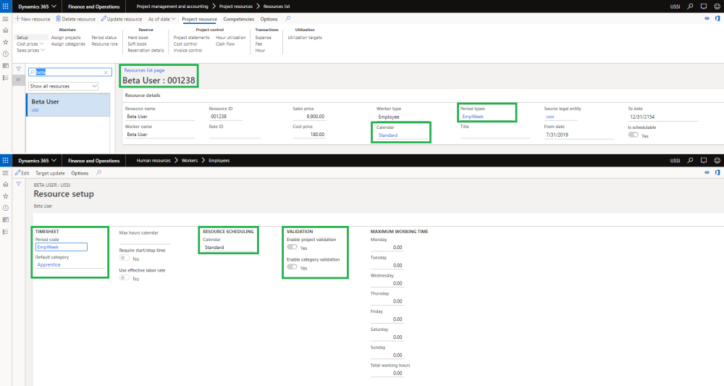Click Hard book in Reserve group

[x=138, y=38]
